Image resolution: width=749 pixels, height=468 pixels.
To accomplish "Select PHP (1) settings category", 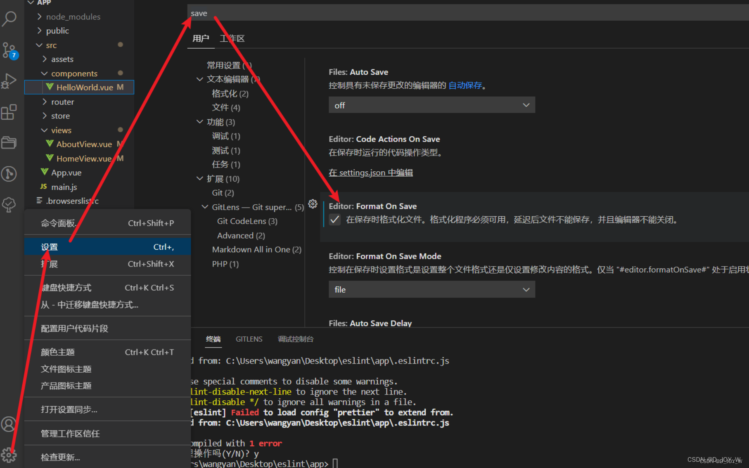I will click(x=225, y=264).
